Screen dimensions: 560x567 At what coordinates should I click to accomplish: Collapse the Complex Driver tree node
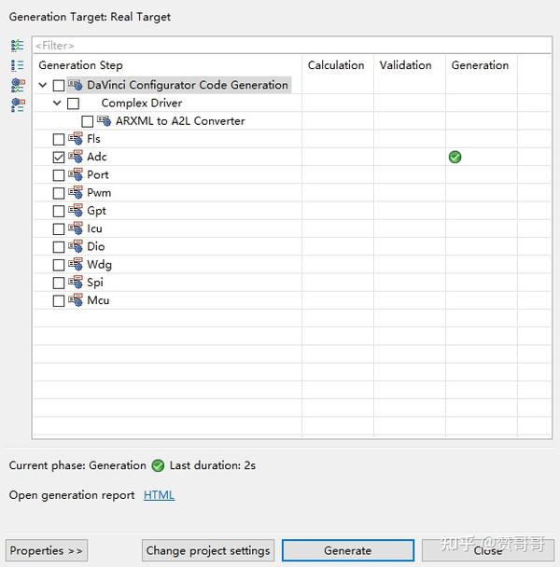(x=57, y=103)
